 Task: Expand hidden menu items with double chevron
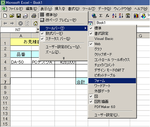[64, 58]
